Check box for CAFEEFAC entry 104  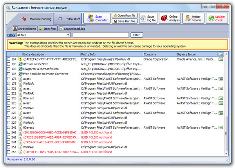[x=9, y=59]
